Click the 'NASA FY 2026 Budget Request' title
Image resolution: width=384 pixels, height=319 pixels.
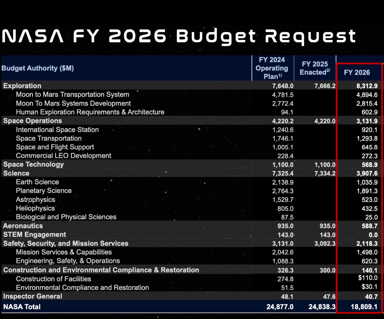pos(179,37)
